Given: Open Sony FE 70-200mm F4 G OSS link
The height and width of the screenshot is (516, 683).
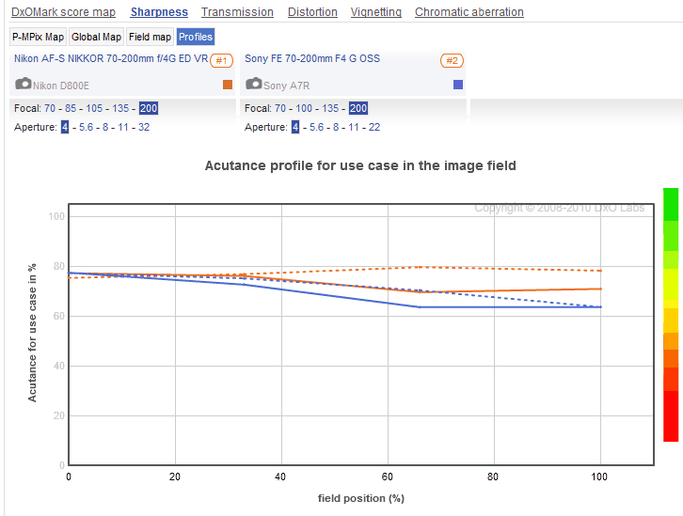Looking at the screenshot, I should [x=312, y=58].
